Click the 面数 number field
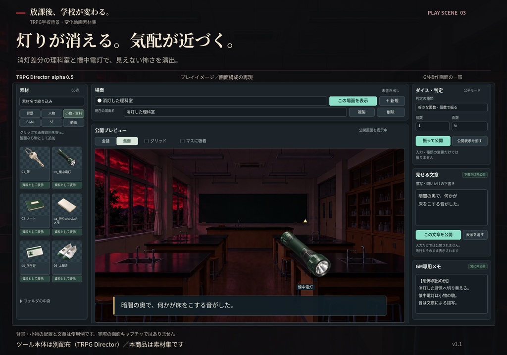The image size is (507, 355). click(469, 126)
